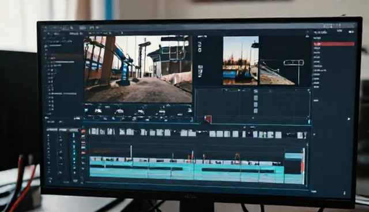The width and height of the screenshot is (369, 212).
Task: Click the cyan square icon below the main preview
Action: [x=86, y=110]
